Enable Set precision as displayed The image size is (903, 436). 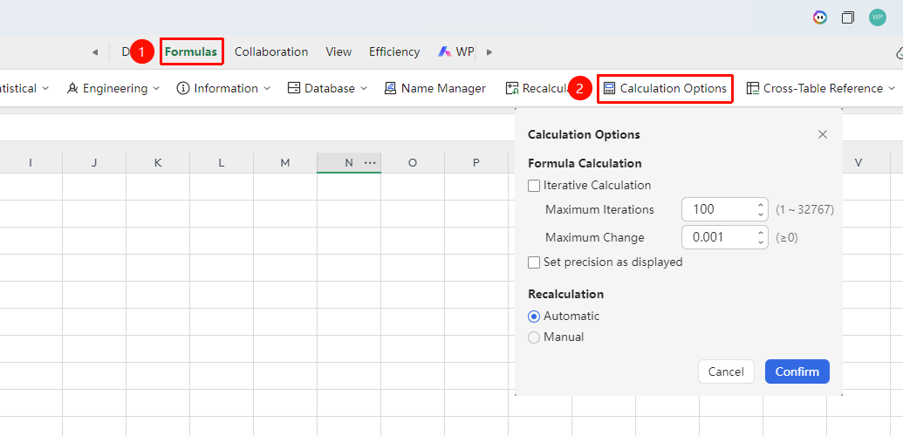click(534, 262)
